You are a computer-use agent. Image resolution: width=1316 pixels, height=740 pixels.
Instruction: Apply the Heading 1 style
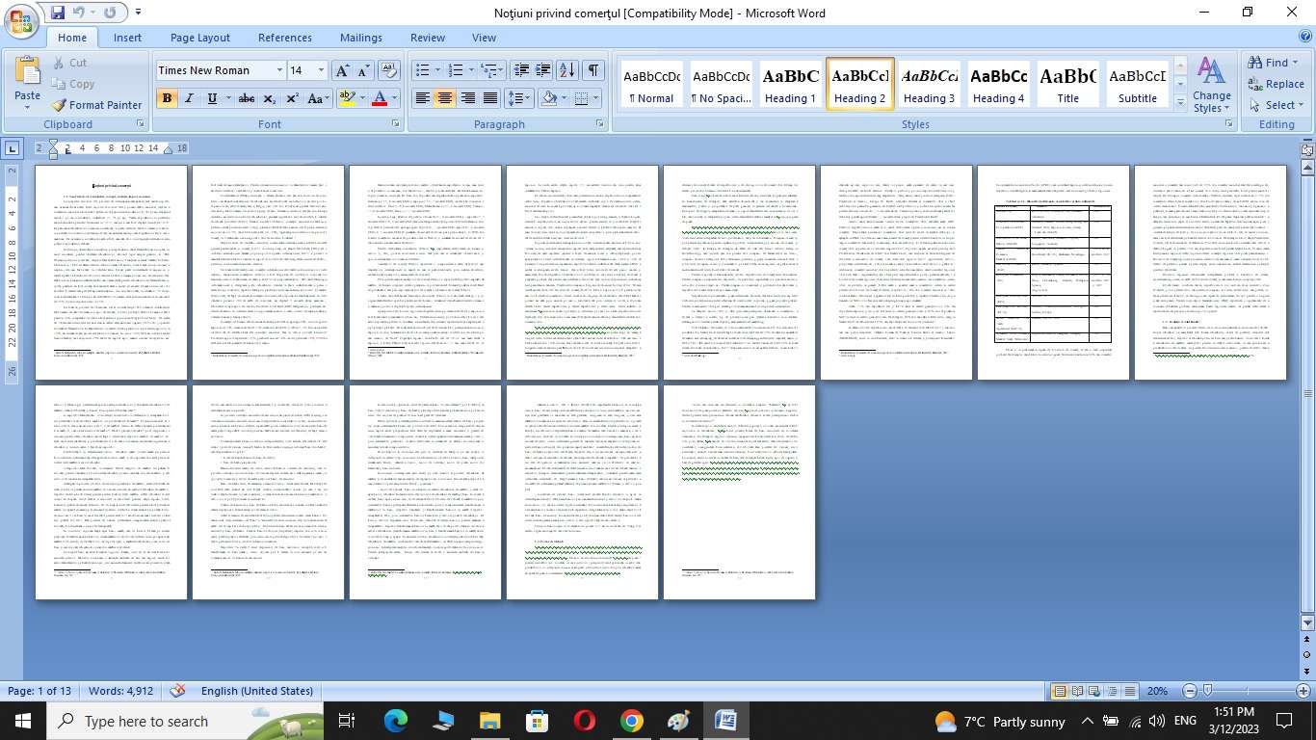coord(791,87)
